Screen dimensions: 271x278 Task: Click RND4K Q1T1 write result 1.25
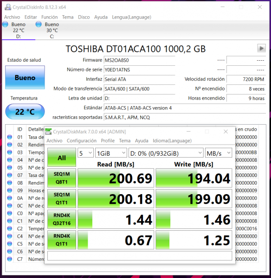point(194,240)
